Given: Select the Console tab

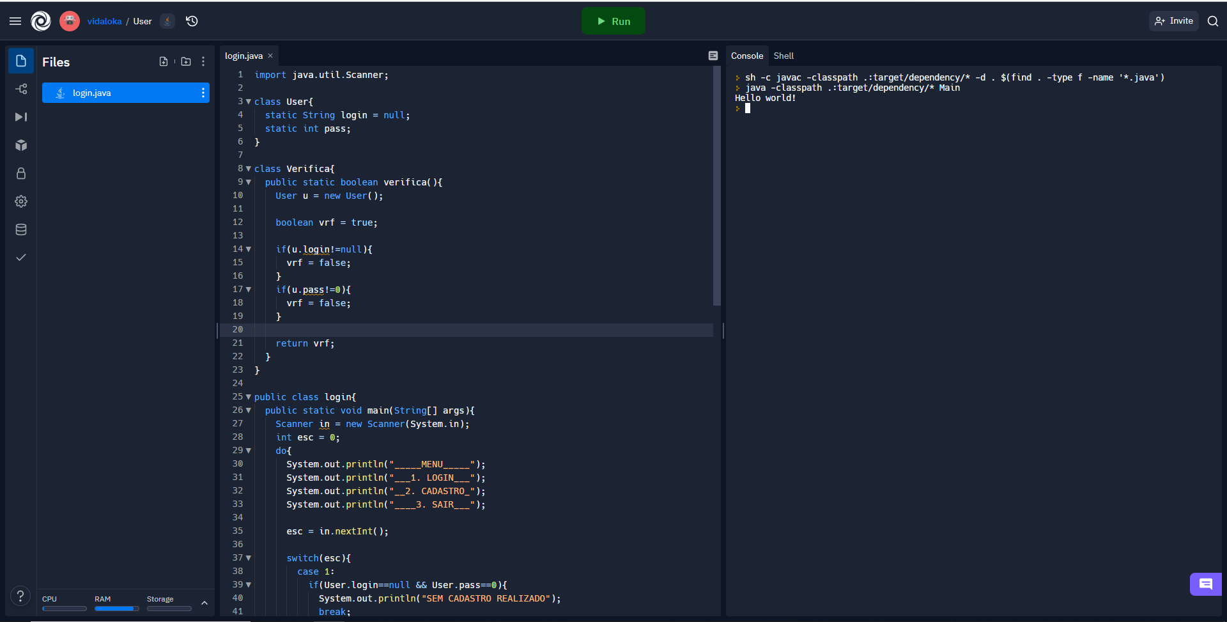Looking at the screenshot, I should pyautogui.click(x=746, y=56).
